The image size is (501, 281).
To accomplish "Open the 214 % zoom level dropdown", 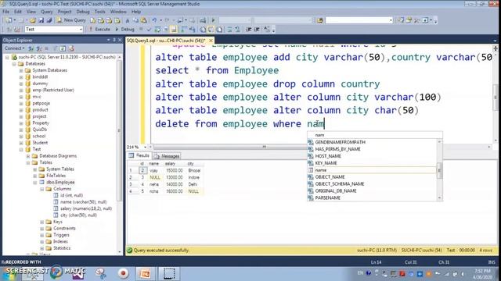I will pos(145,148).
